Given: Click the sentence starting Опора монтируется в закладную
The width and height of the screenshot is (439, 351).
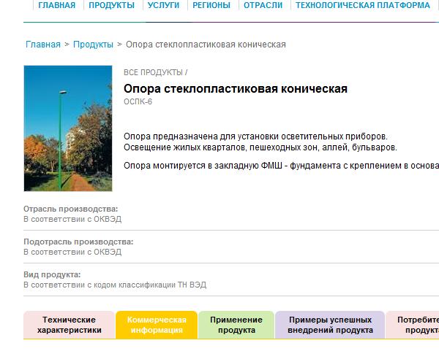Looking at the screenshot, I should [x=282, y=166].
